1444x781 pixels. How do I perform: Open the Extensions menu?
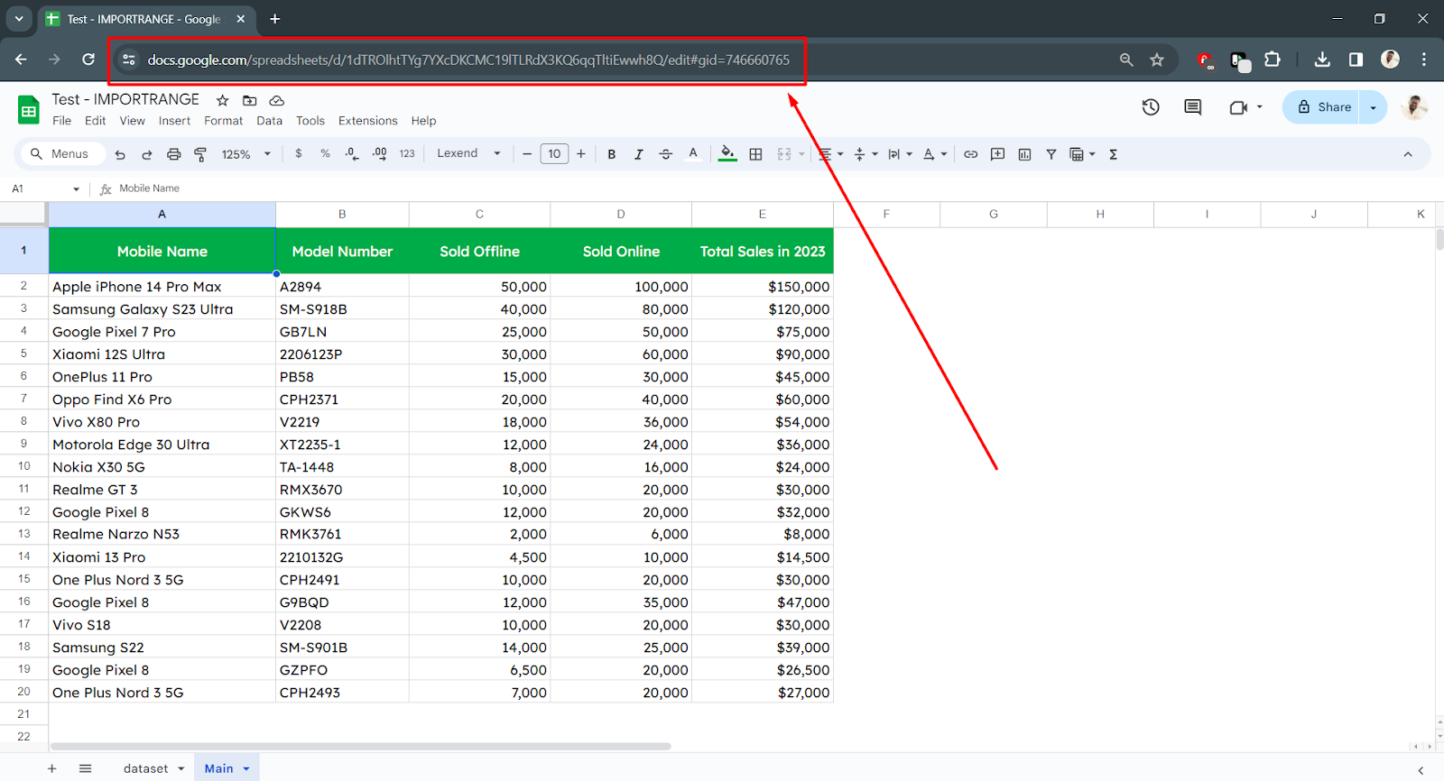[x=367, y=121]
